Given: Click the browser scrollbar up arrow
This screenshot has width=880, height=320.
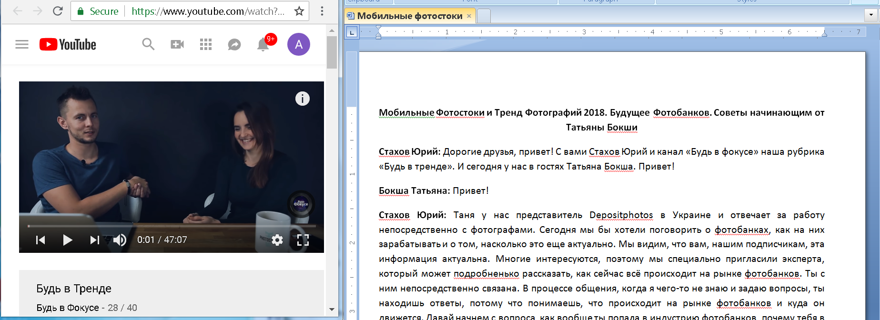Looking at the screenshot, I should [332, 30].
